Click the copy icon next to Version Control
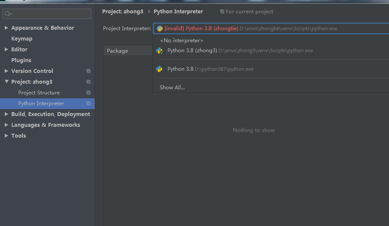389x226 pixels. pyautogui.click(x=88, y=71)
